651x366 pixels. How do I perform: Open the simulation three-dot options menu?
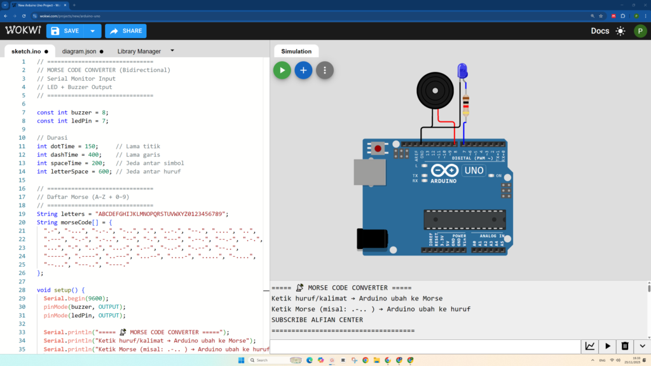pos(325,70)
